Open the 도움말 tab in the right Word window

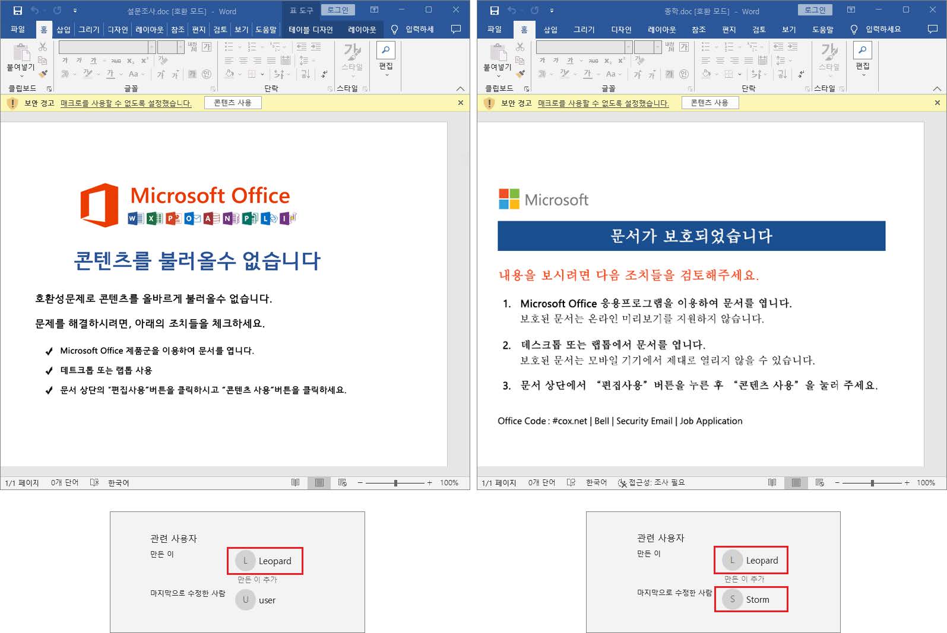pos(822,29)
